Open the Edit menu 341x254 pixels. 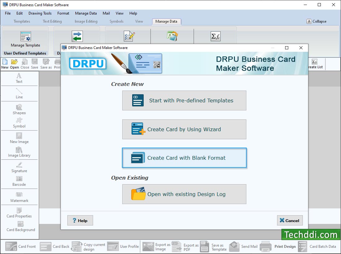point(20,13)
